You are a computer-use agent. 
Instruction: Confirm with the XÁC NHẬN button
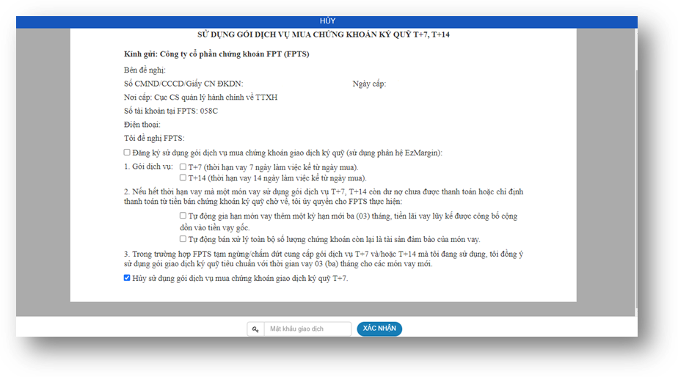379,329
